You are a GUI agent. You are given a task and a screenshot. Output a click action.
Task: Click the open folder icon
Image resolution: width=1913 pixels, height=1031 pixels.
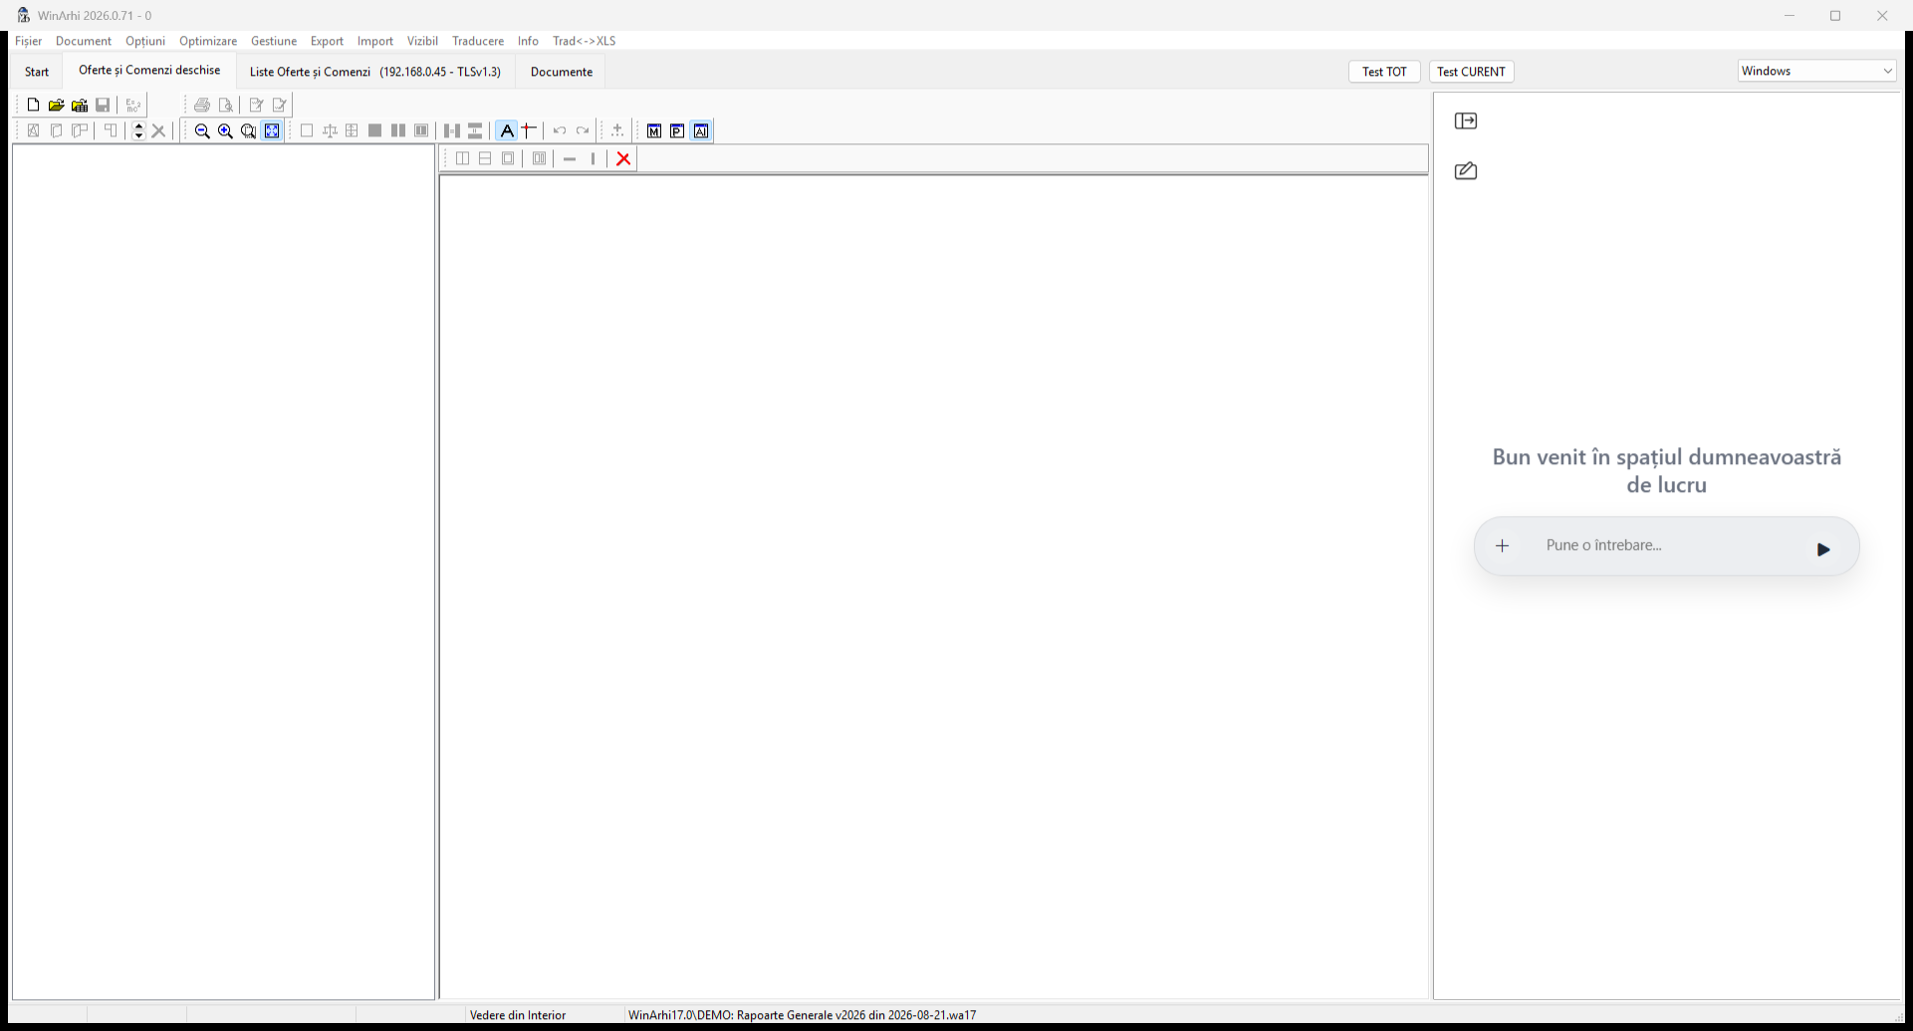tap(56, 105)
